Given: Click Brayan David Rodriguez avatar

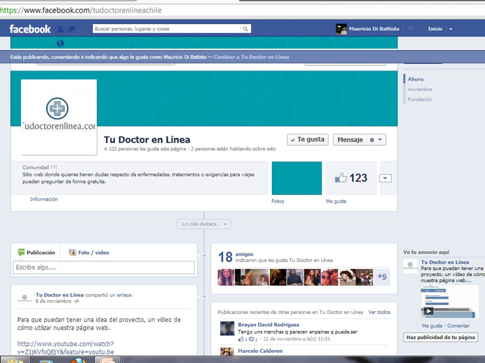Looking at the screenshot, I should 227,328.
